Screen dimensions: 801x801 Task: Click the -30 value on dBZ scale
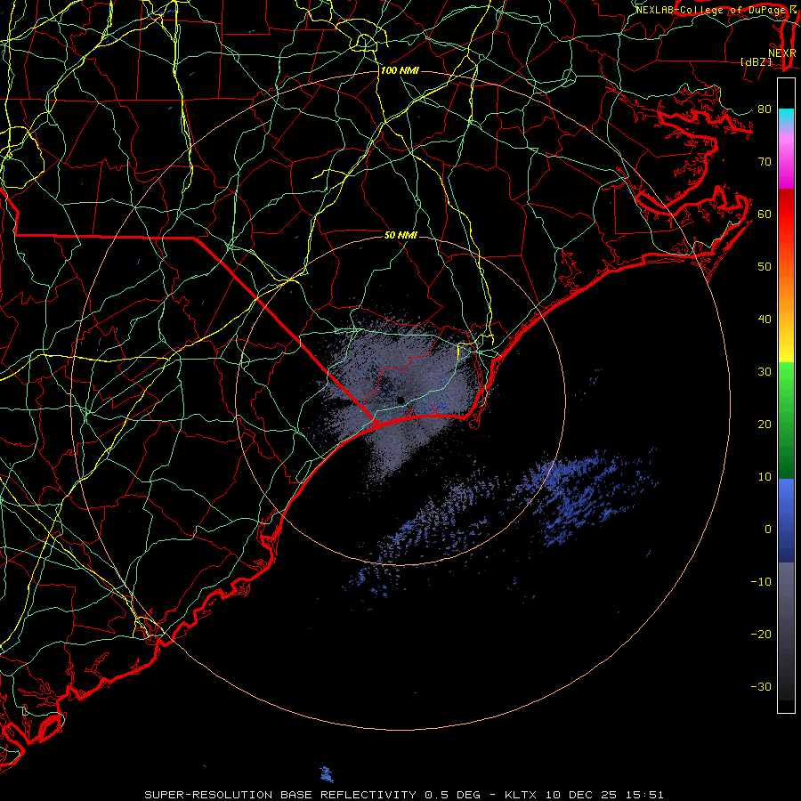[761, 686]
